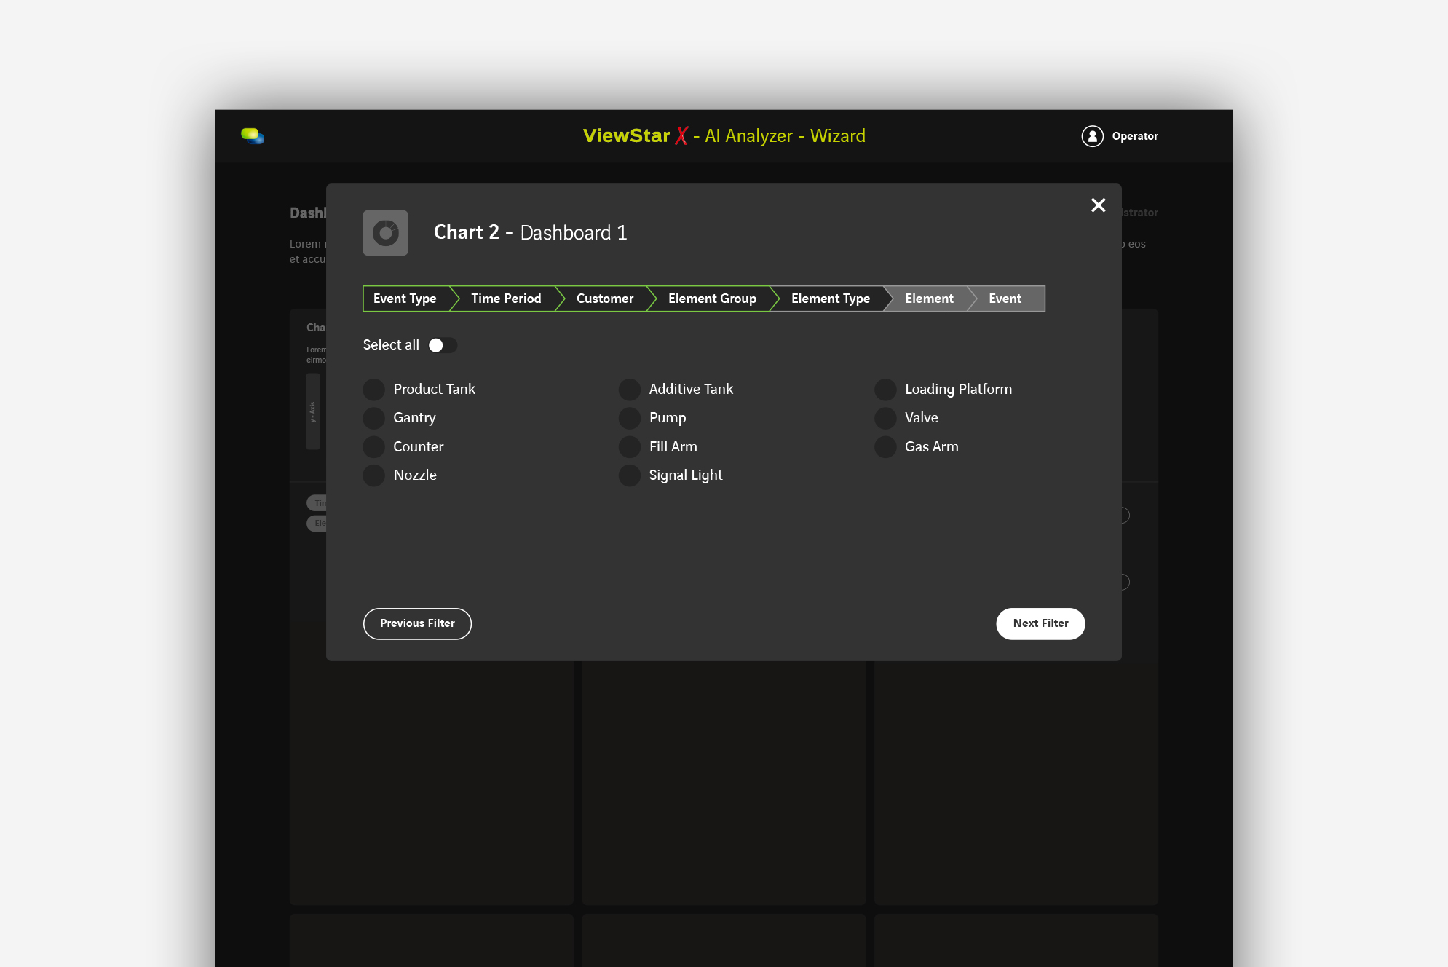
Task: Select the Loading Platform option
Action: point(885,390)
